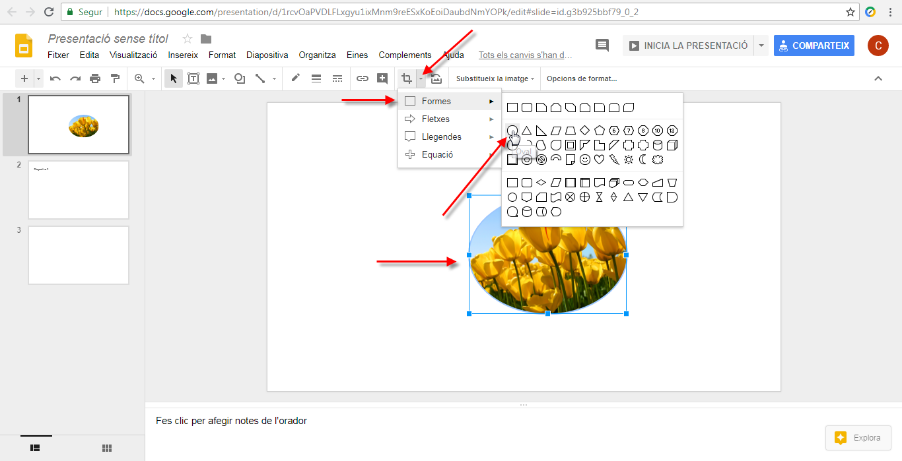
Task: Activate the select arrow cursor tool
Action: click(x=174, y=78)
